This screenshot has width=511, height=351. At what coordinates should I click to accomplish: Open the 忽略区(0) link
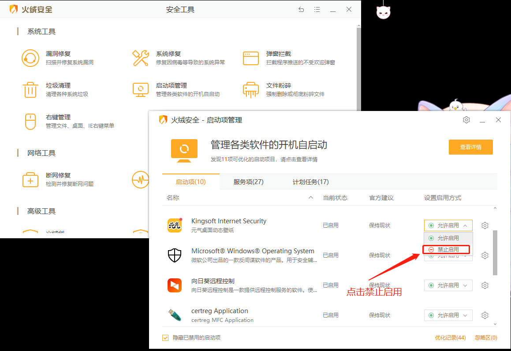point(486,338)
